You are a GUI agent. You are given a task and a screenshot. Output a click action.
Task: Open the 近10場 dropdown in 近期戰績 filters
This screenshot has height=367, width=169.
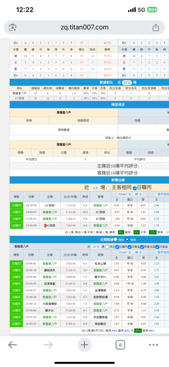point(95,247)
